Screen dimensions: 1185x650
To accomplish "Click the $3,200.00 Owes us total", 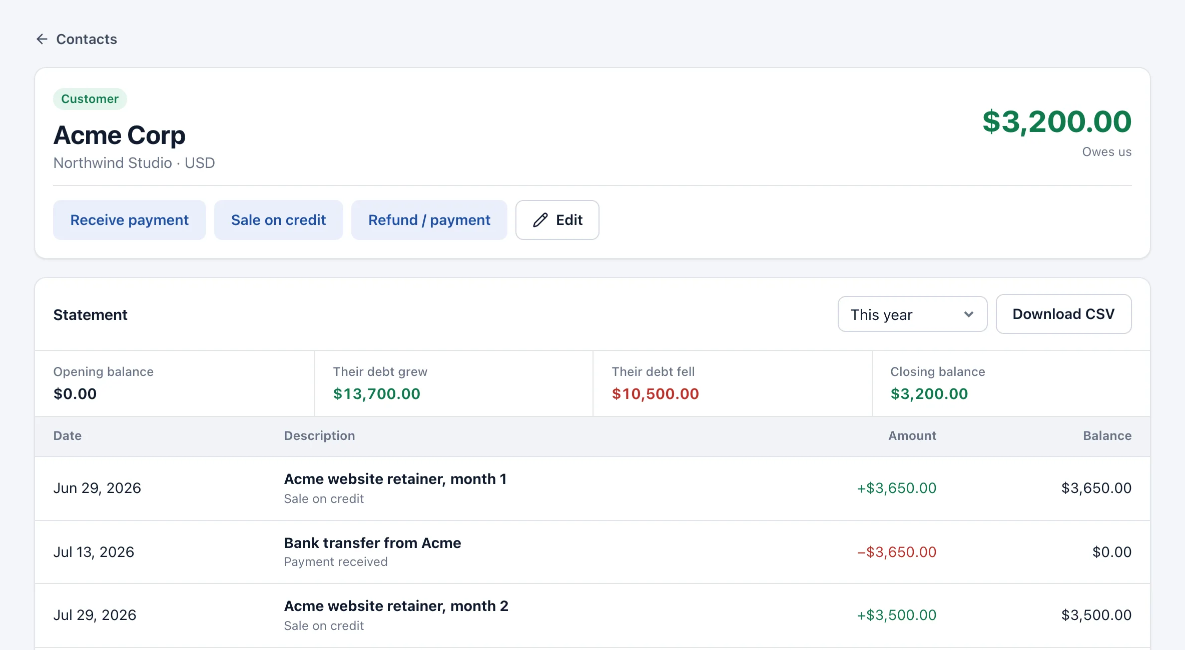I will pos(1057,122).
